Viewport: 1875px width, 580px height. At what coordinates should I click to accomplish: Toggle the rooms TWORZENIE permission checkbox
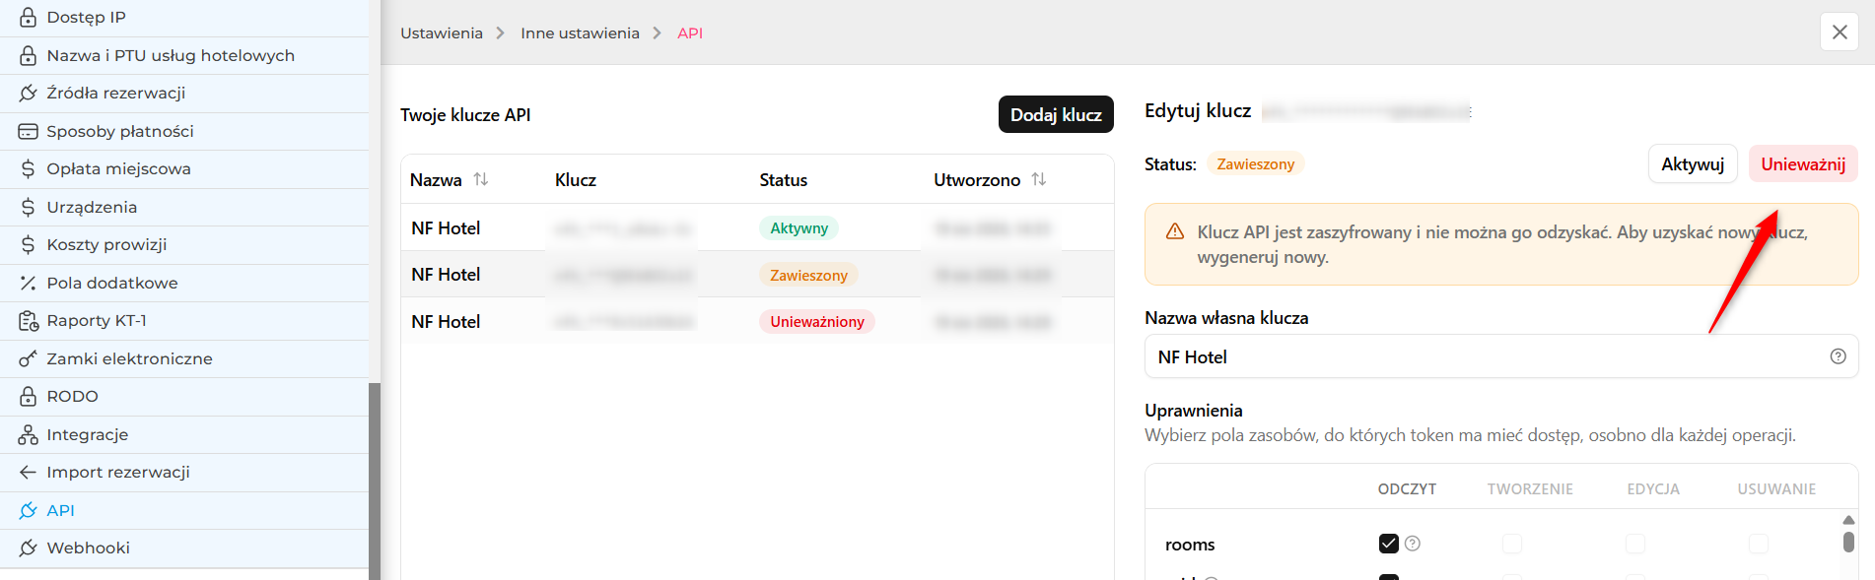point(1512,544)
